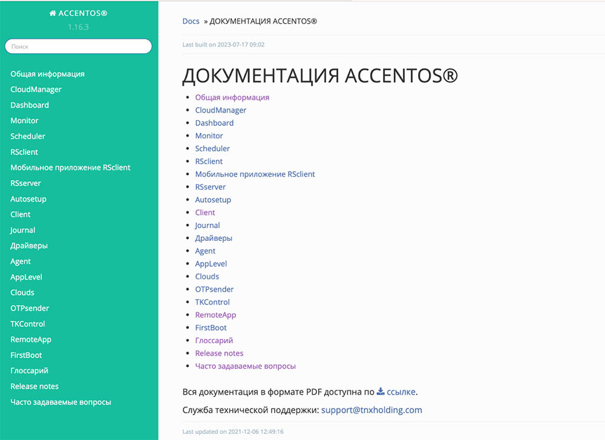Select CloudManager in the sidebar menu
Viewport: 605px width, 440px height.
[36, 90]
